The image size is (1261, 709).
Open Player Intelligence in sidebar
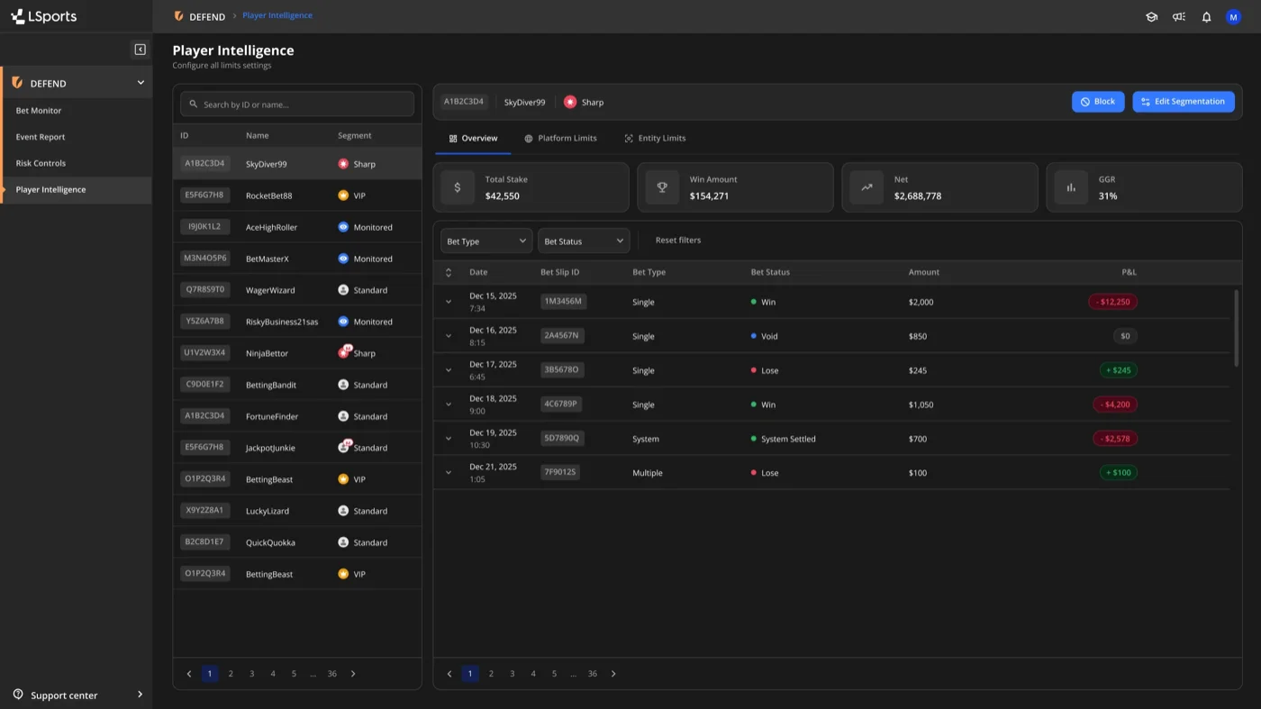77,189
